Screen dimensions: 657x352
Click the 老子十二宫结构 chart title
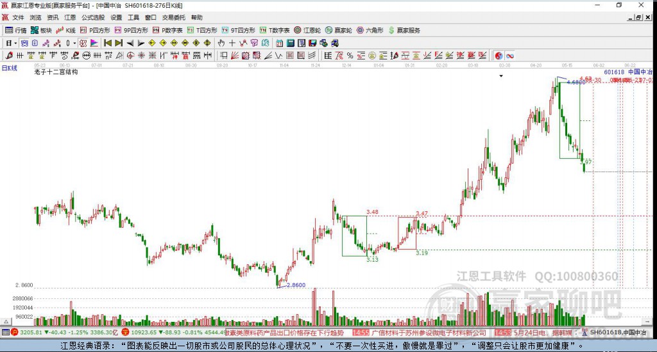(x=56, y=72)
